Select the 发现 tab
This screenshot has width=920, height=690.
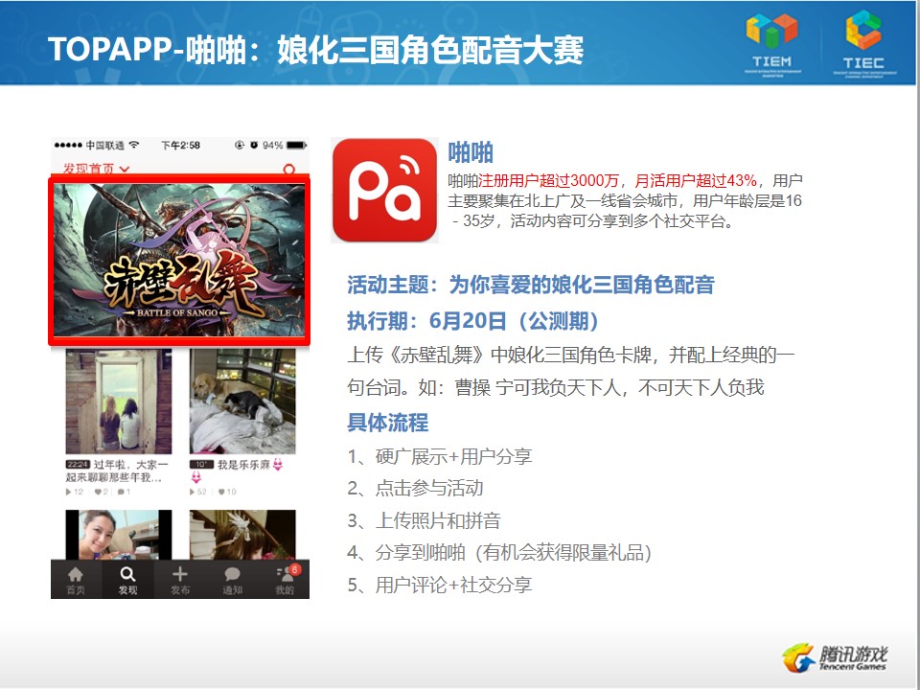tap(127, 581)
